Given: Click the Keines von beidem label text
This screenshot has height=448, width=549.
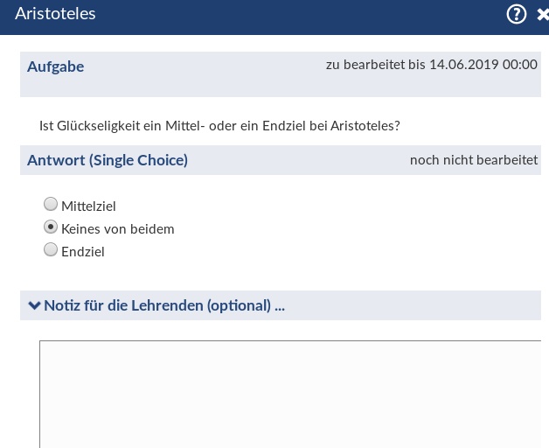Looking at the screenshot, I should [118, 229].
